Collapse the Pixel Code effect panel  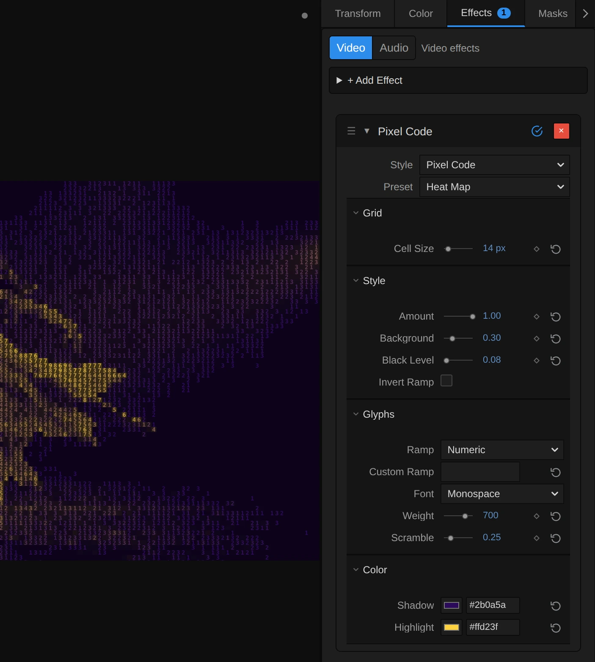click(x=367, y=131)
